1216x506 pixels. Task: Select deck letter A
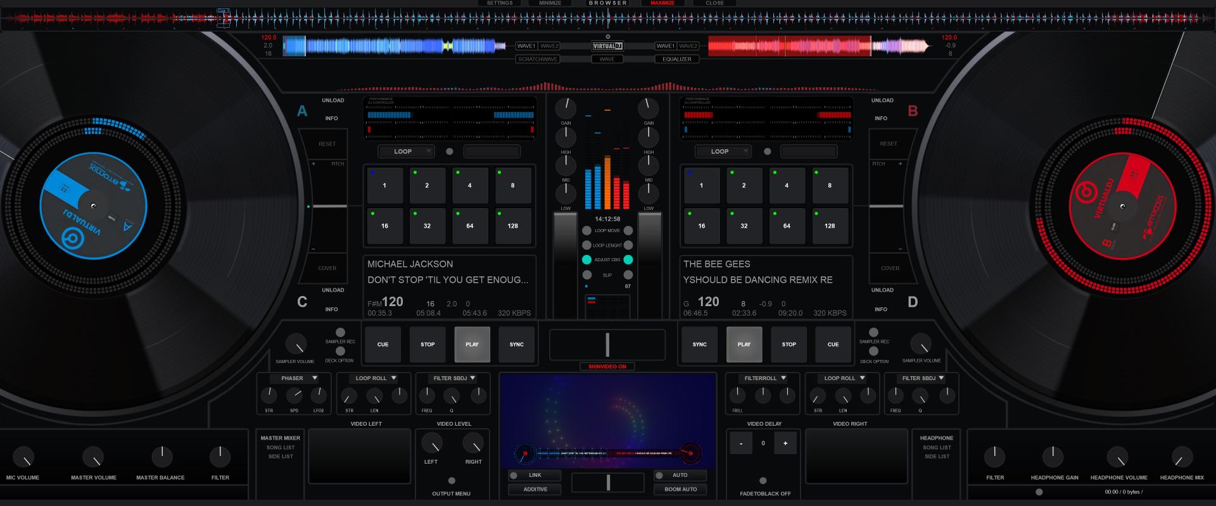point(302,111)
